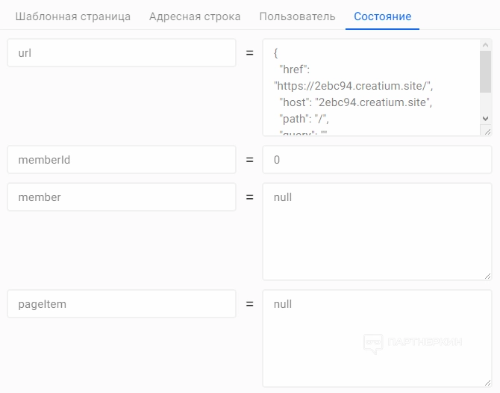Click the member textarea resize grip
500x393 pixels.
tap(487, 275)
